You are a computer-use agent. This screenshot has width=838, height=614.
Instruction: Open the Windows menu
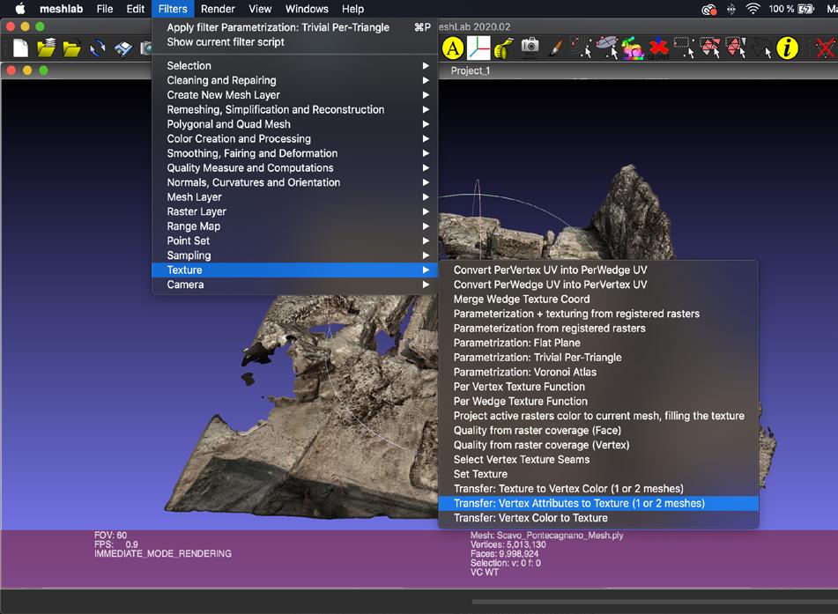[307, 9]
